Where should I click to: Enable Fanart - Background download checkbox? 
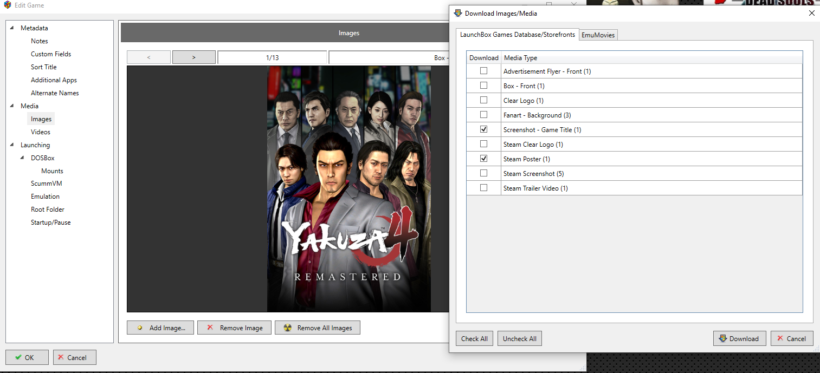click(x=484, y=115)
